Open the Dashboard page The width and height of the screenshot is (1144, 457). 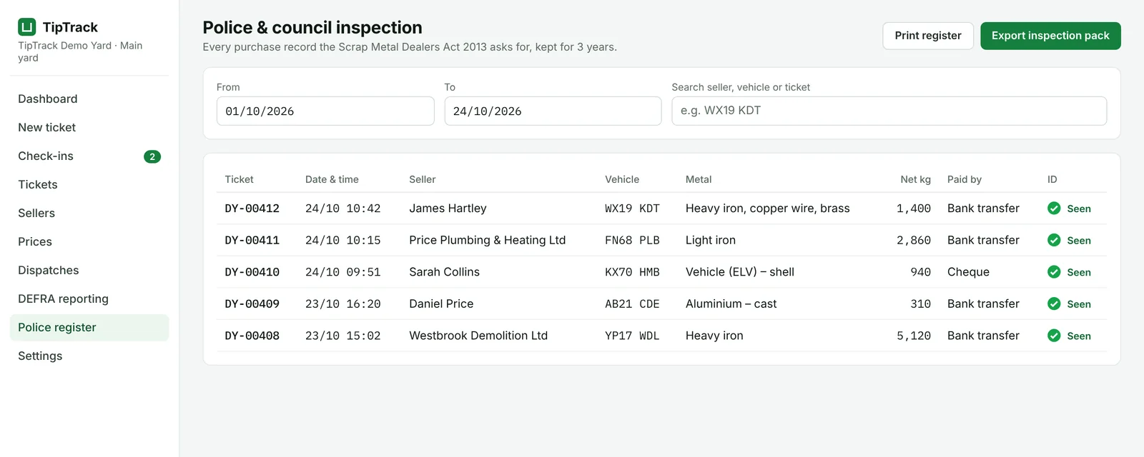[89, 99]
